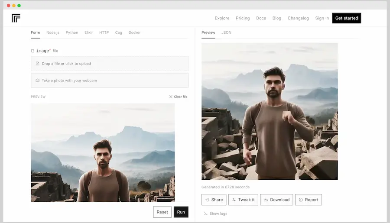390x223 pixels.
Task: Switch to the Cog tab
Action: click(119, 32)
